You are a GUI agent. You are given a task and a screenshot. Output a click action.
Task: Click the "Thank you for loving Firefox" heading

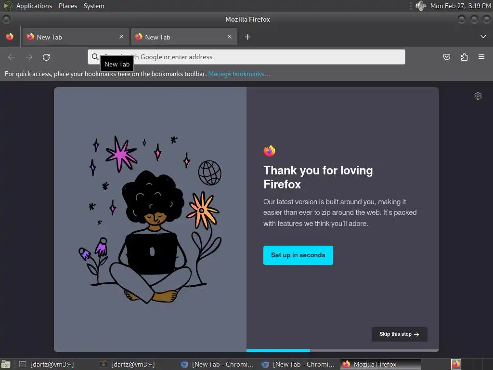pyautogui.click(x=318, y=177)
